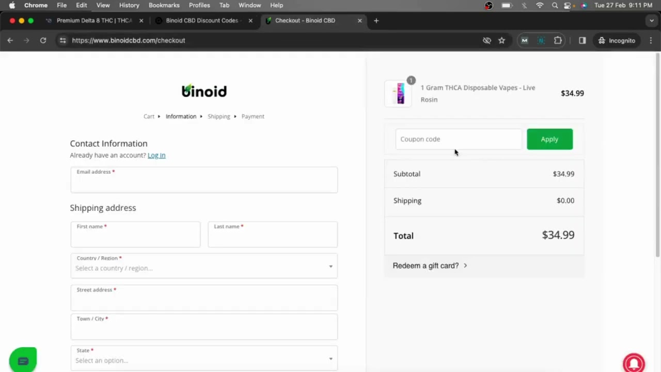Open the tab search dropdown arrow
The width and height of the screenshot is (661, 372).
[x=651, y=21]
